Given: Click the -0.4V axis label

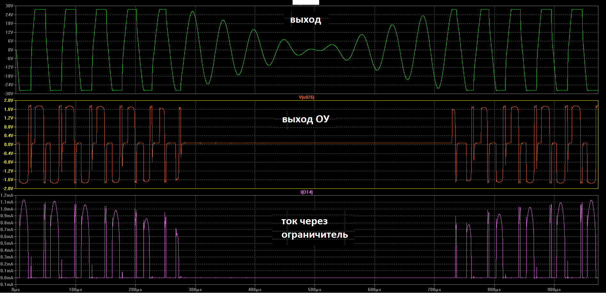Looking at the screenshot, I should pos(8,153).
